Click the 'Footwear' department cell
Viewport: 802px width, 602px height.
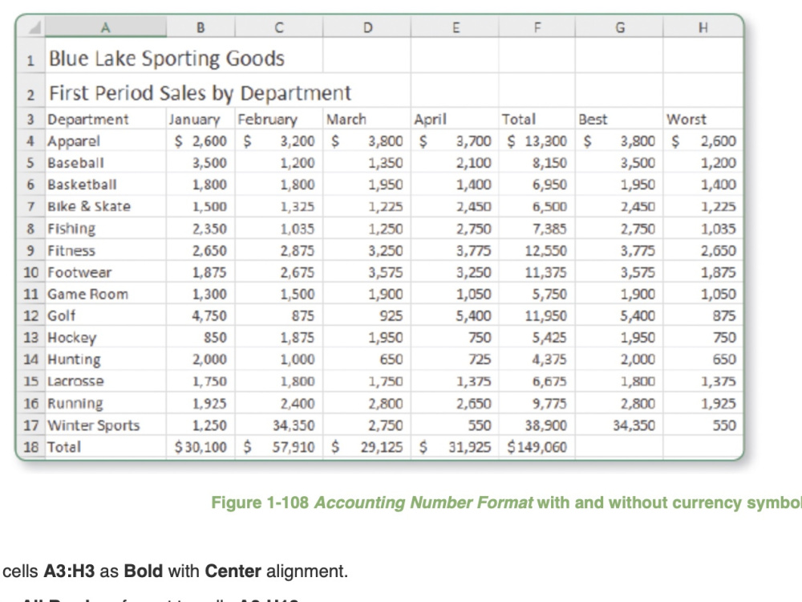[x=105, y=272]
